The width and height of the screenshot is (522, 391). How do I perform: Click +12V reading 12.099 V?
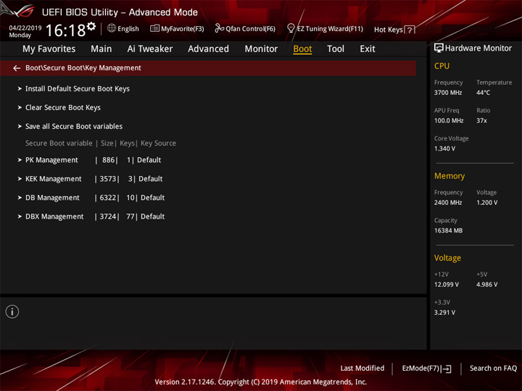(447, 285)
